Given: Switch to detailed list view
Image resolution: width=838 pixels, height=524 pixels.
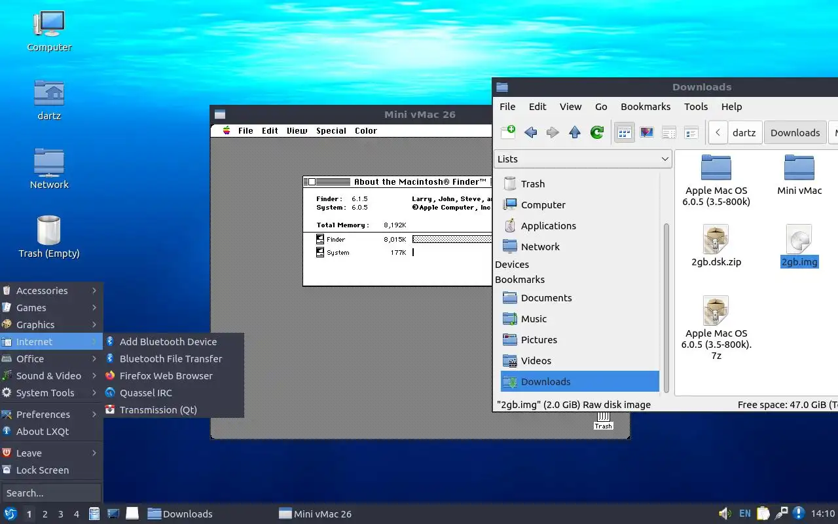Looking at the screenshot, I should (x=691, y=132).
